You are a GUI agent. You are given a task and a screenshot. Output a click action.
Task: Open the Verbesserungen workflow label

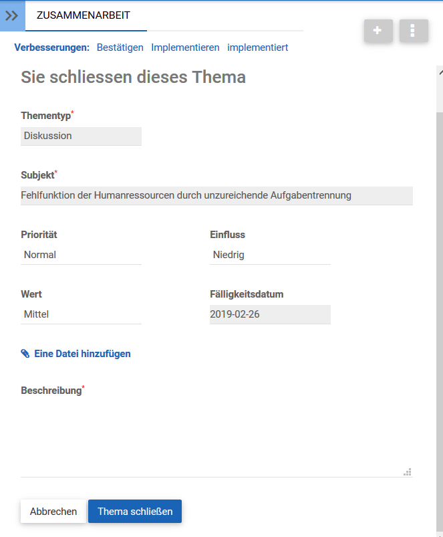tap(51, 47)
